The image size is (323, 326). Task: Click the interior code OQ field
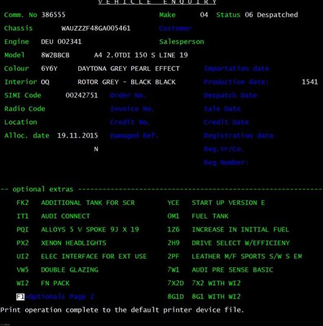point(45,82)
